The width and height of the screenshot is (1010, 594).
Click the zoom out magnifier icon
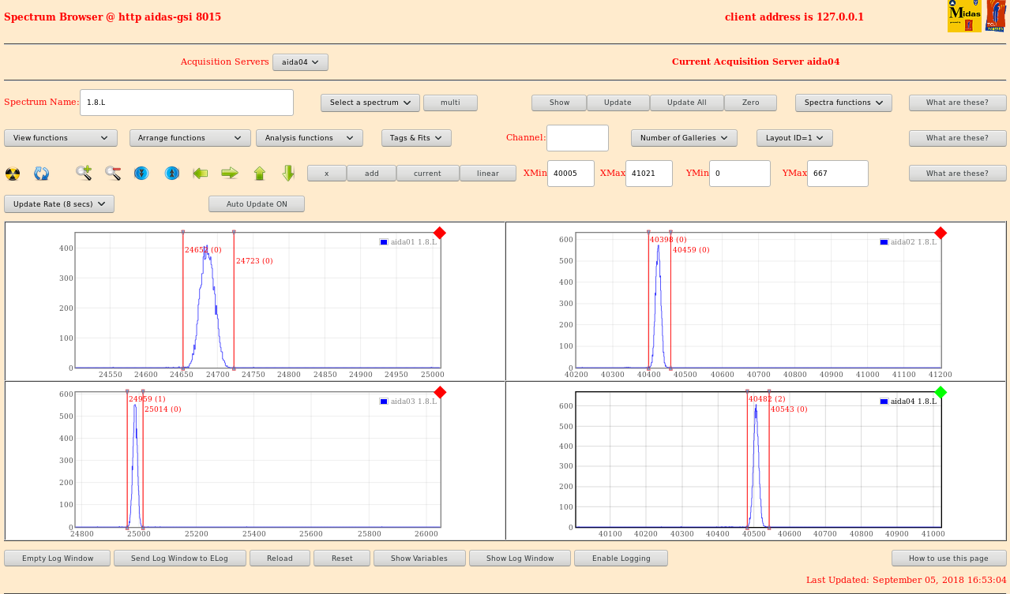click(113, 173)
